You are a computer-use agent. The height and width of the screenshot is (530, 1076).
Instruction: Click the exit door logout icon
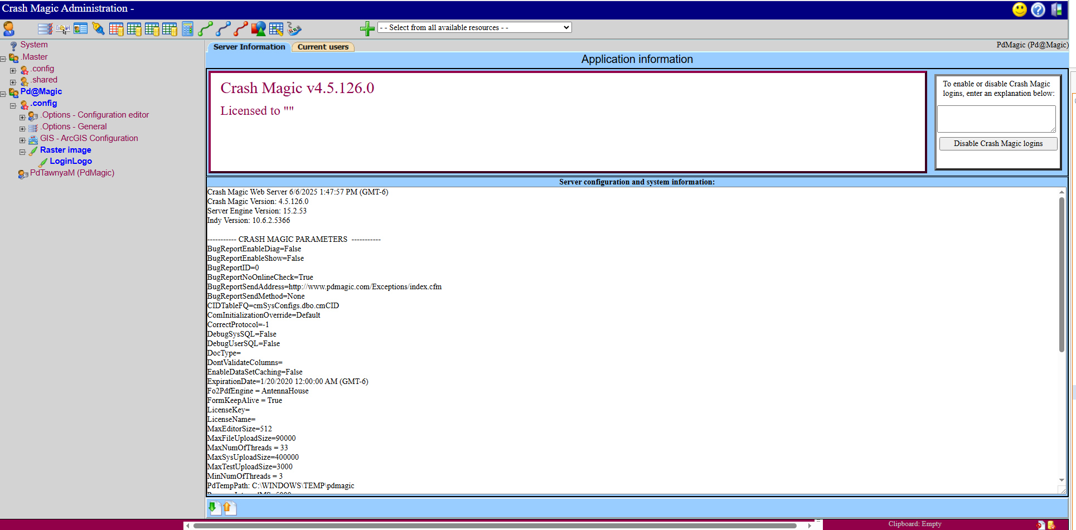(1056, 9)
